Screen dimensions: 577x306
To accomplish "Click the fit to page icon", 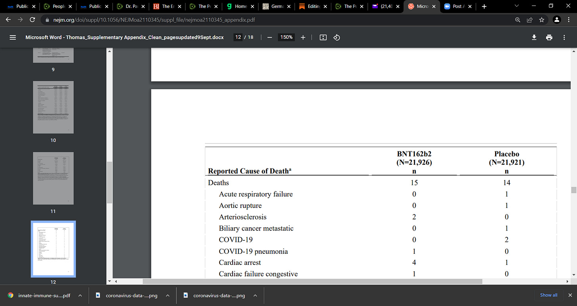I will point(323,37).
